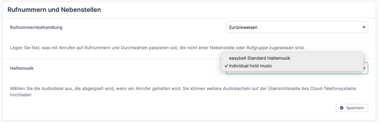Click the word hochladen below the description

[21, 94]
